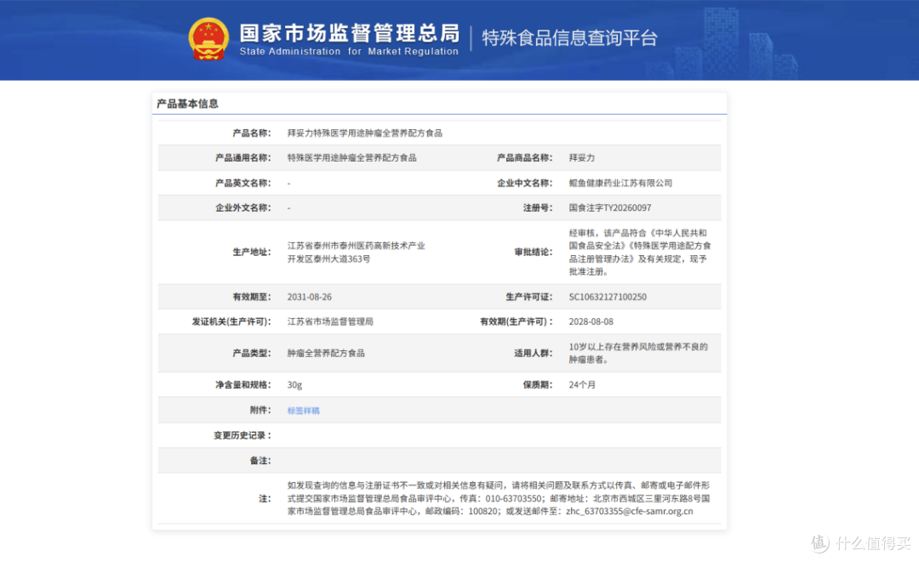Select company name 鲟鱼健康药业江苏有限公司

(x=620, y=183)
